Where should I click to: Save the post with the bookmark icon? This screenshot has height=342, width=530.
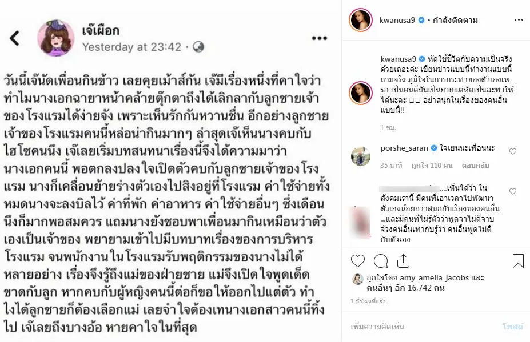[518, 261]
